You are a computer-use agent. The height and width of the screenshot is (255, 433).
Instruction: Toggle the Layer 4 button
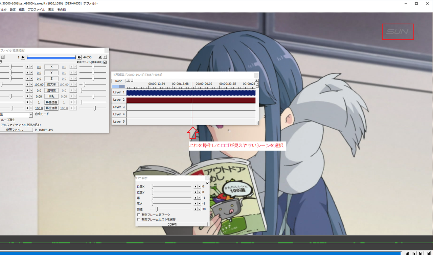[119, 114]
